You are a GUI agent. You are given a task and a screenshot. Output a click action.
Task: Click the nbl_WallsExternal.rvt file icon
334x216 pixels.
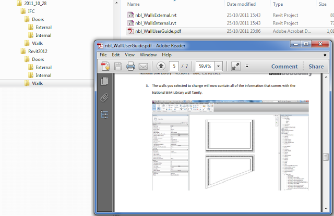point(130,15)
